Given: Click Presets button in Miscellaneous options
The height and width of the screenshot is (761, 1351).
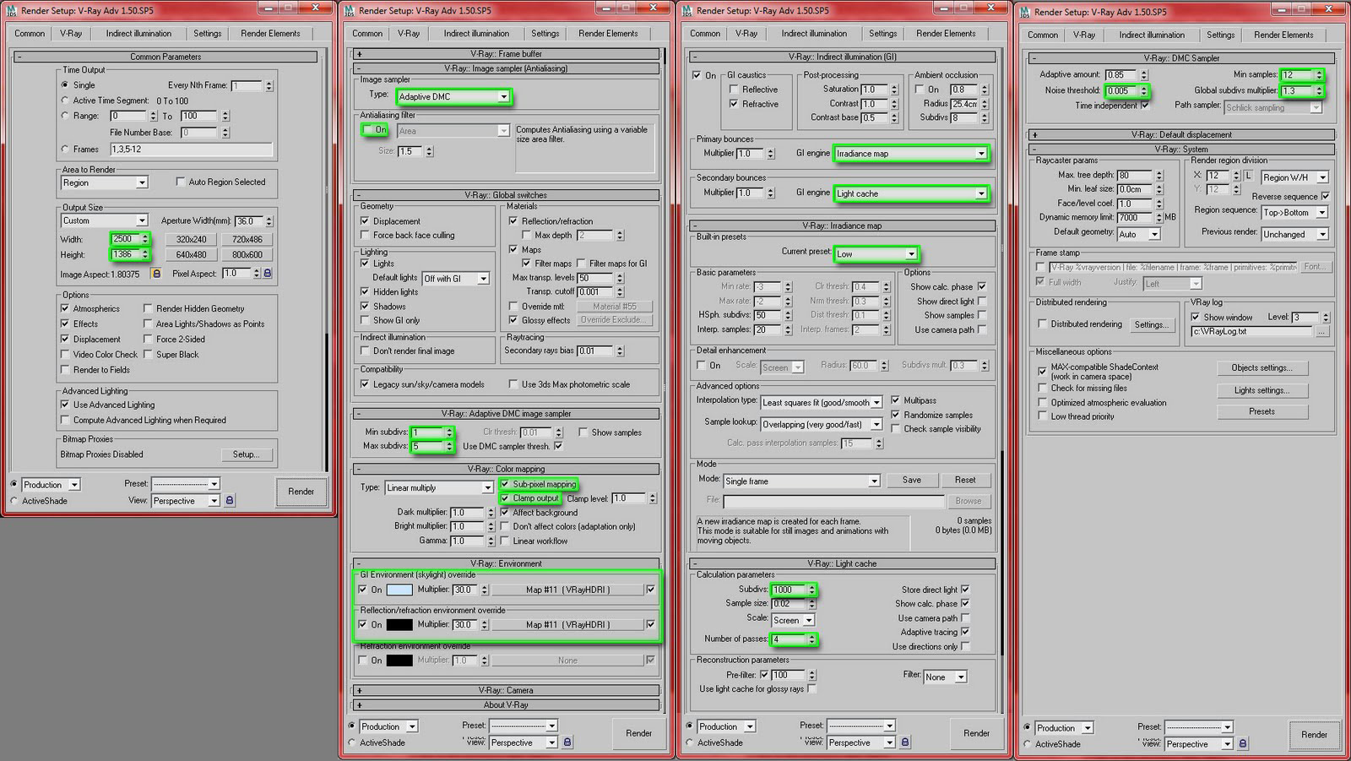Looking at the screenshot, I should [x=1261, y=411].
